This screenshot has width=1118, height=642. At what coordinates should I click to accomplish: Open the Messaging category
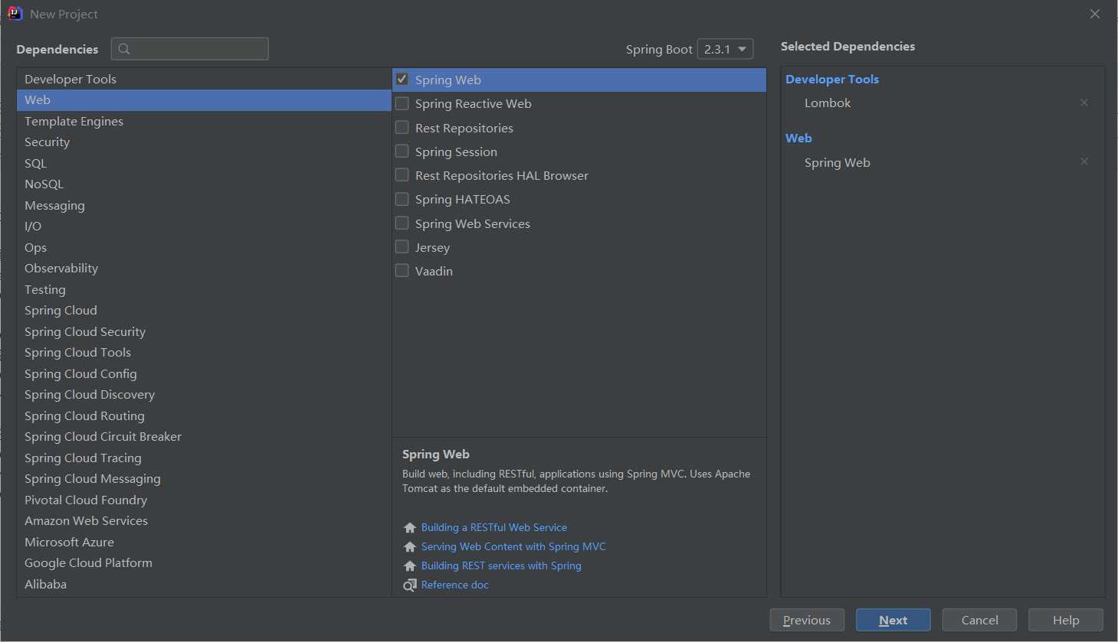(204, 205)
